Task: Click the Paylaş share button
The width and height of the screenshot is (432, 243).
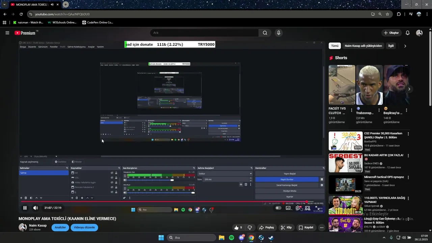Action: pos(266,227)
